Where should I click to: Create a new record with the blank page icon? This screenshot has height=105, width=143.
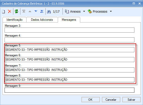(x=4, y=12)
